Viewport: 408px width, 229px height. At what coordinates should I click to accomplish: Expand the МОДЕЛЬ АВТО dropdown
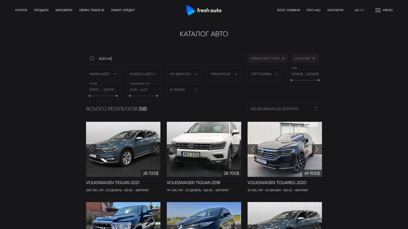(143, 74)
